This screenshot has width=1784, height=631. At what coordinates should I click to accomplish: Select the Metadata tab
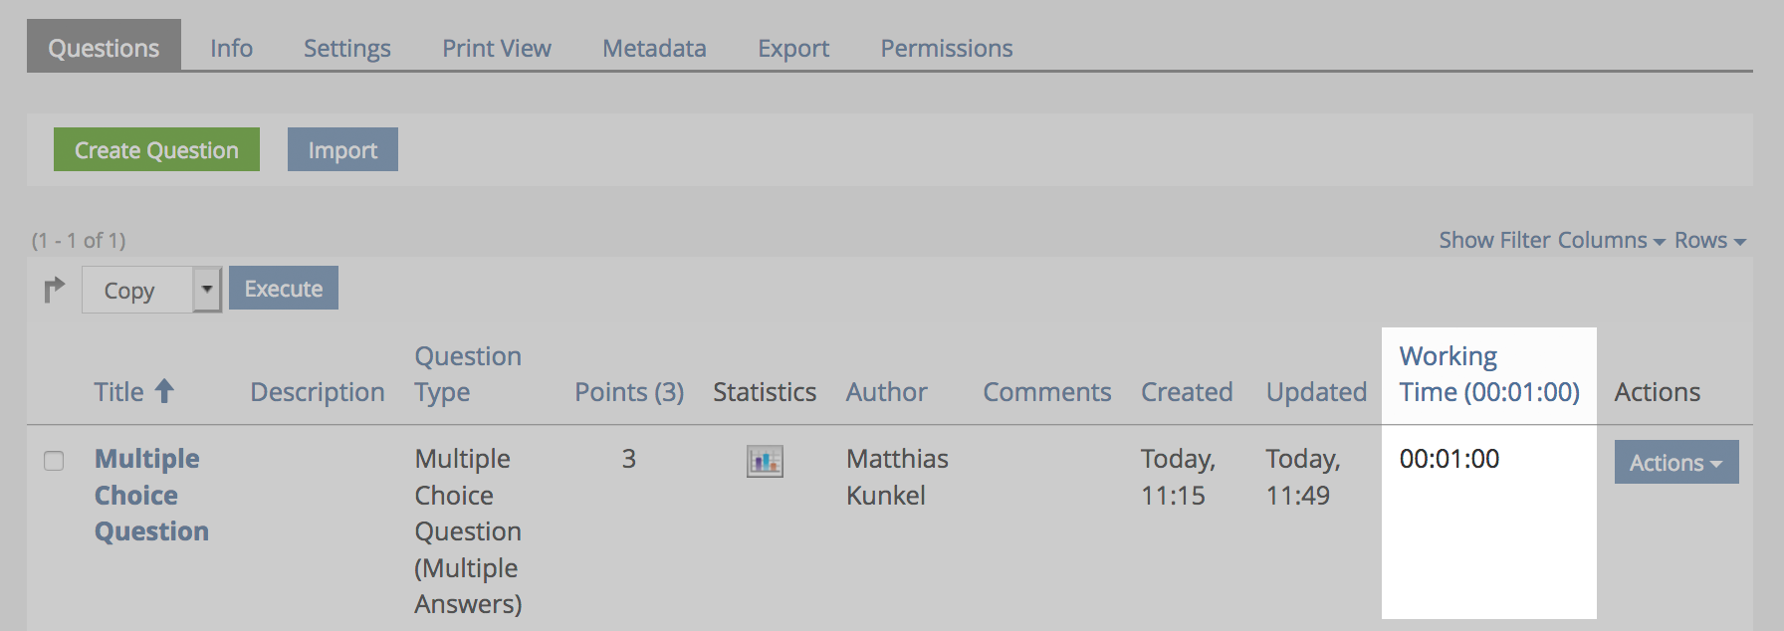click(654, 48)
